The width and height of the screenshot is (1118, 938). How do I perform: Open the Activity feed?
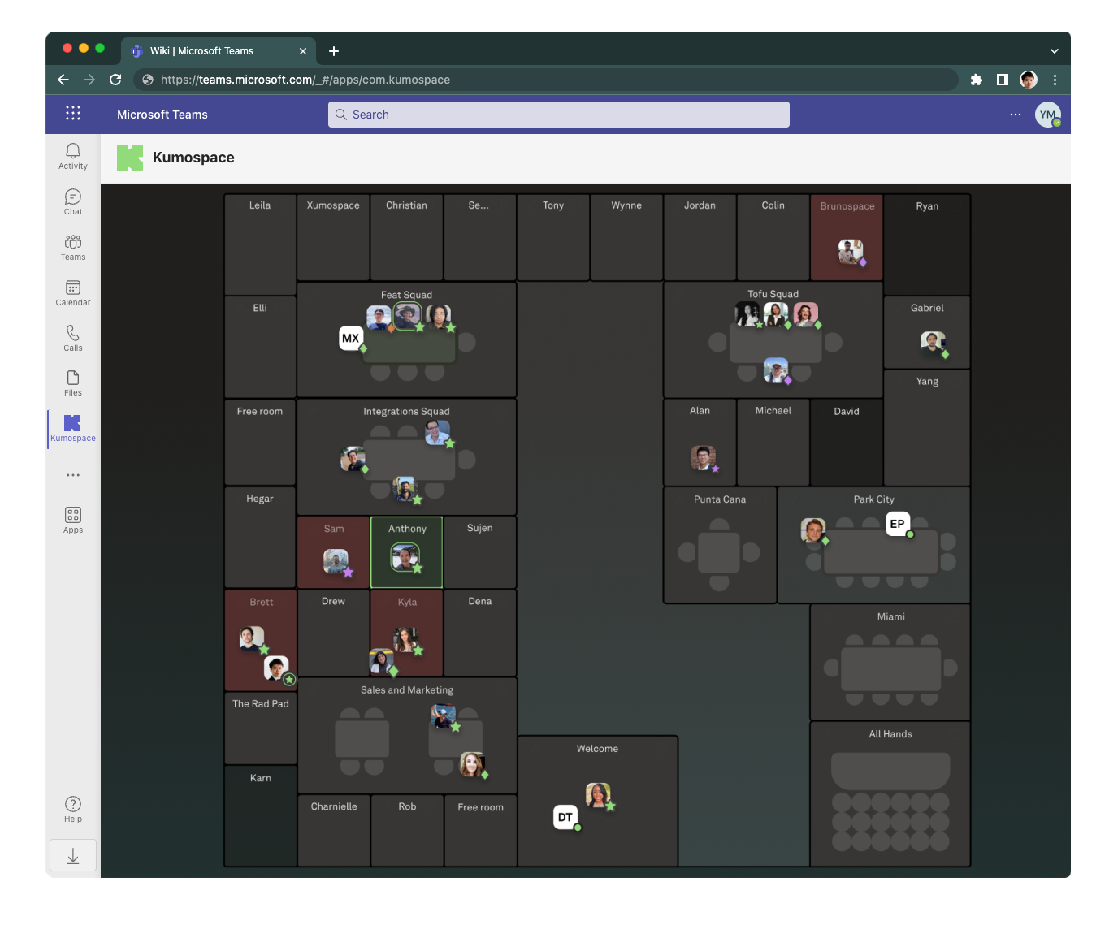[72, 156]
